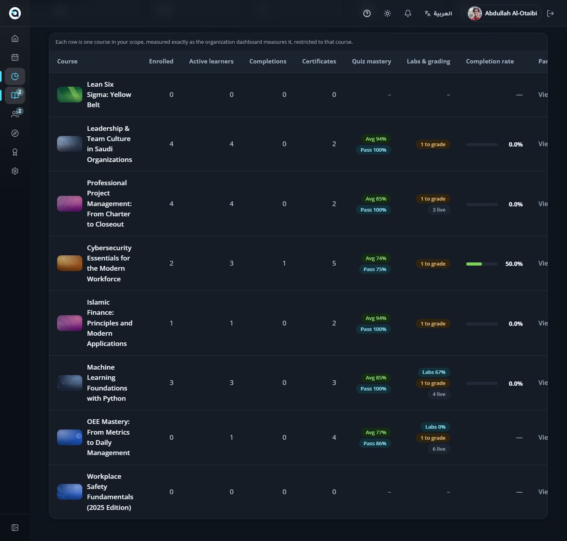The image size is (567, 541).
Task: Click the 'Pass 86%' badge for OEE Mastery
Action: pos(375,444)
